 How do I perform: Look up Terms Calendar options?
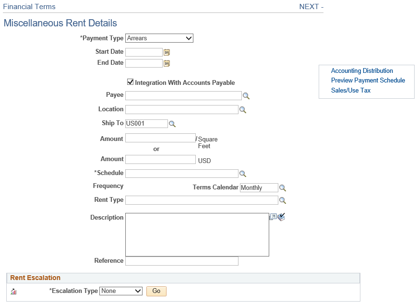282,187
